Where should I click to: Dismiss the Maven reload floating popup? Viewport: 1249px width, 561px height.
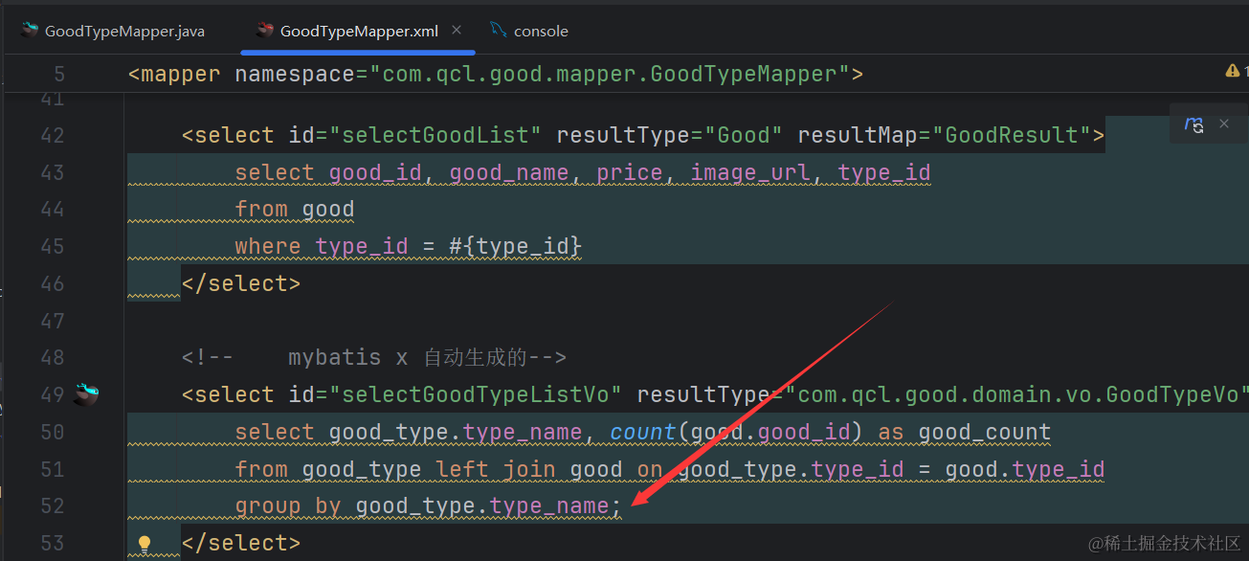tap(1223, 124)
